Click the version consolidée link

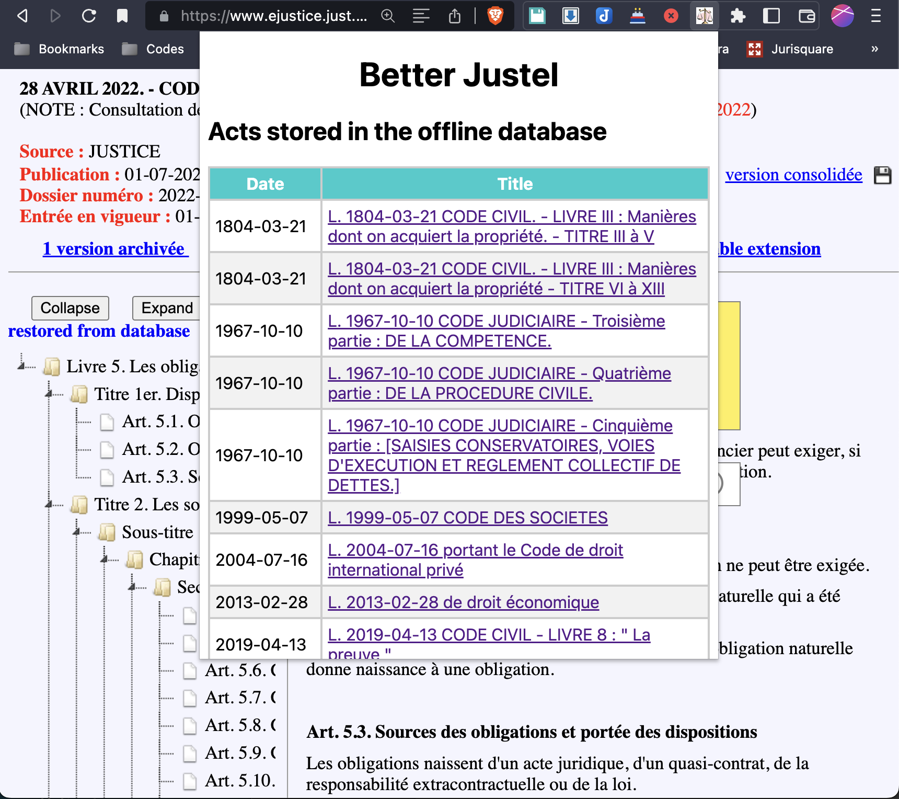(793, 175)
